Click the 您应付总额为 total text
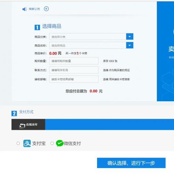Viewport: 174px width, 174px height. [76, 91]
